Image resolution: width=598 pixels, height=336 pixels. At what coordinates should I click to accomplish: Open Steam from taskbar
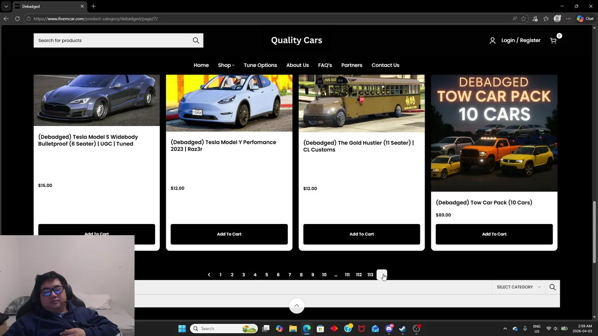pos(403,329)
